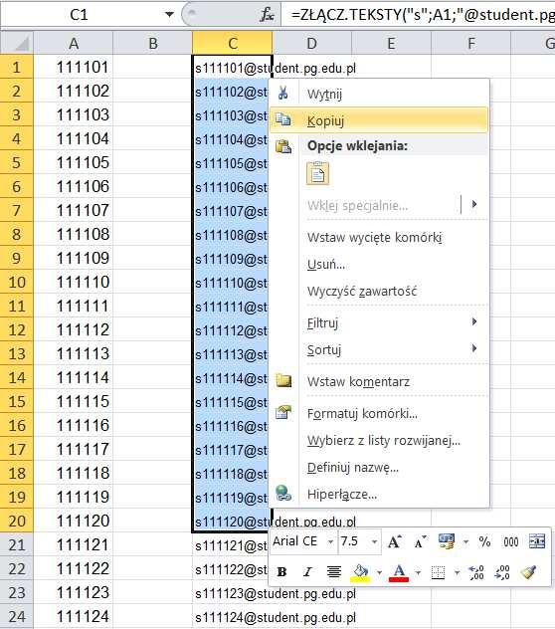Select the column B header
This screenshot has height=629, width=555.
point(153,43)
